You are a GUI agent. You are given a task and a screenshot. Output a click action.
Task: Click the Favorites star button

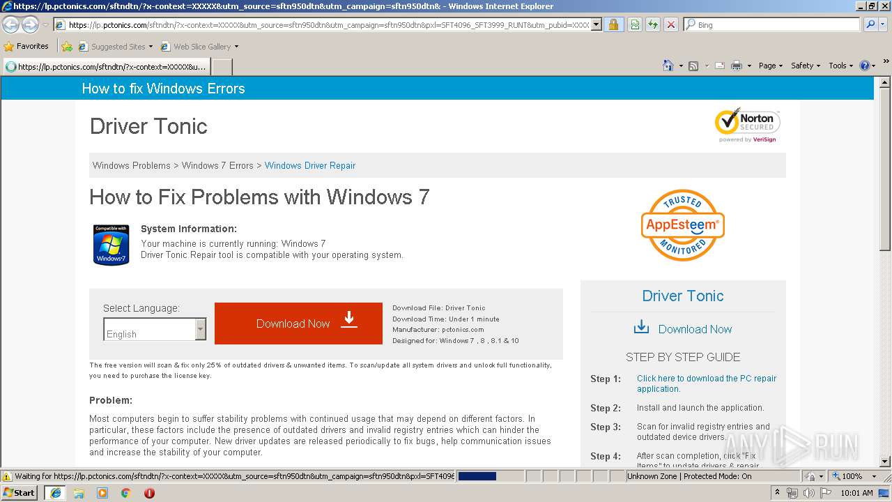[26, 46]
